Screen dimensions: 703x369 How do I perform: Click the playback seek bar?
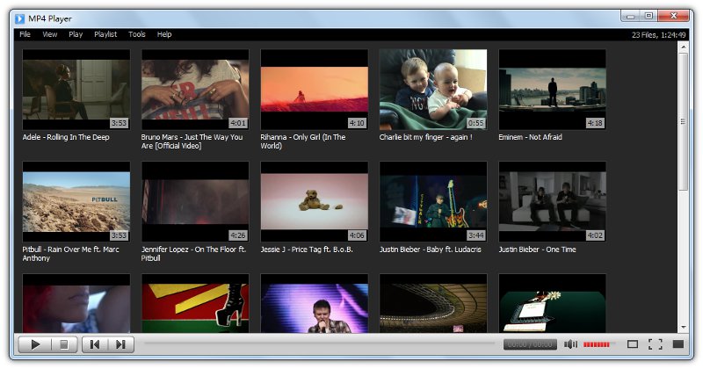[319, 344]
